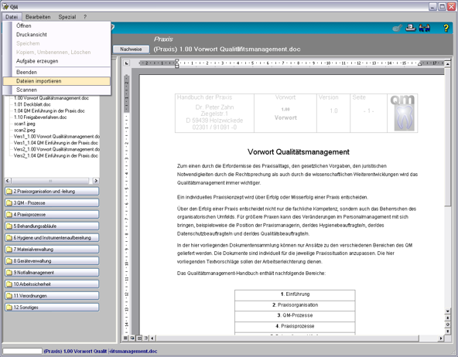This screenshot has width=458, height=357.
Task: Click table cell 1. Einführung in document
Action: pos(295,294)
